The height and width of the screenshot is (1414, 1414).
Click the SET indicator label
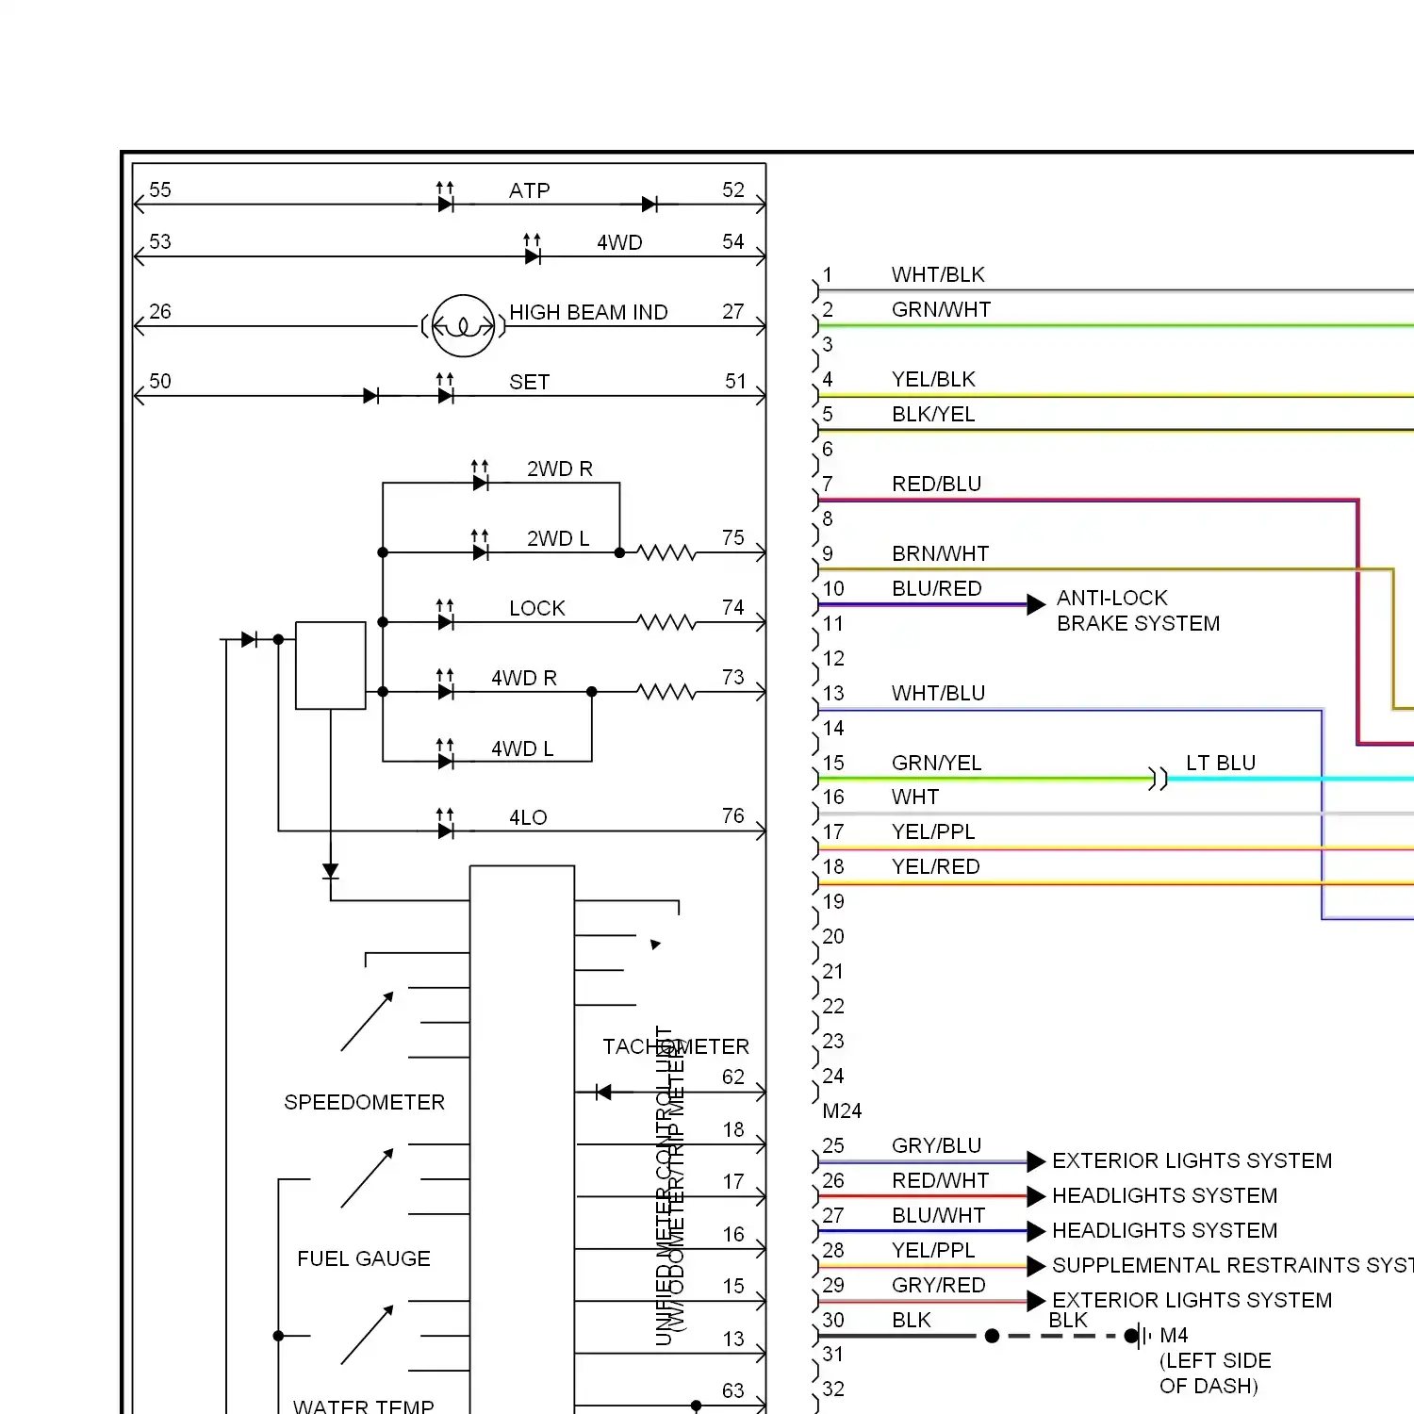click(x=529, y=382)
